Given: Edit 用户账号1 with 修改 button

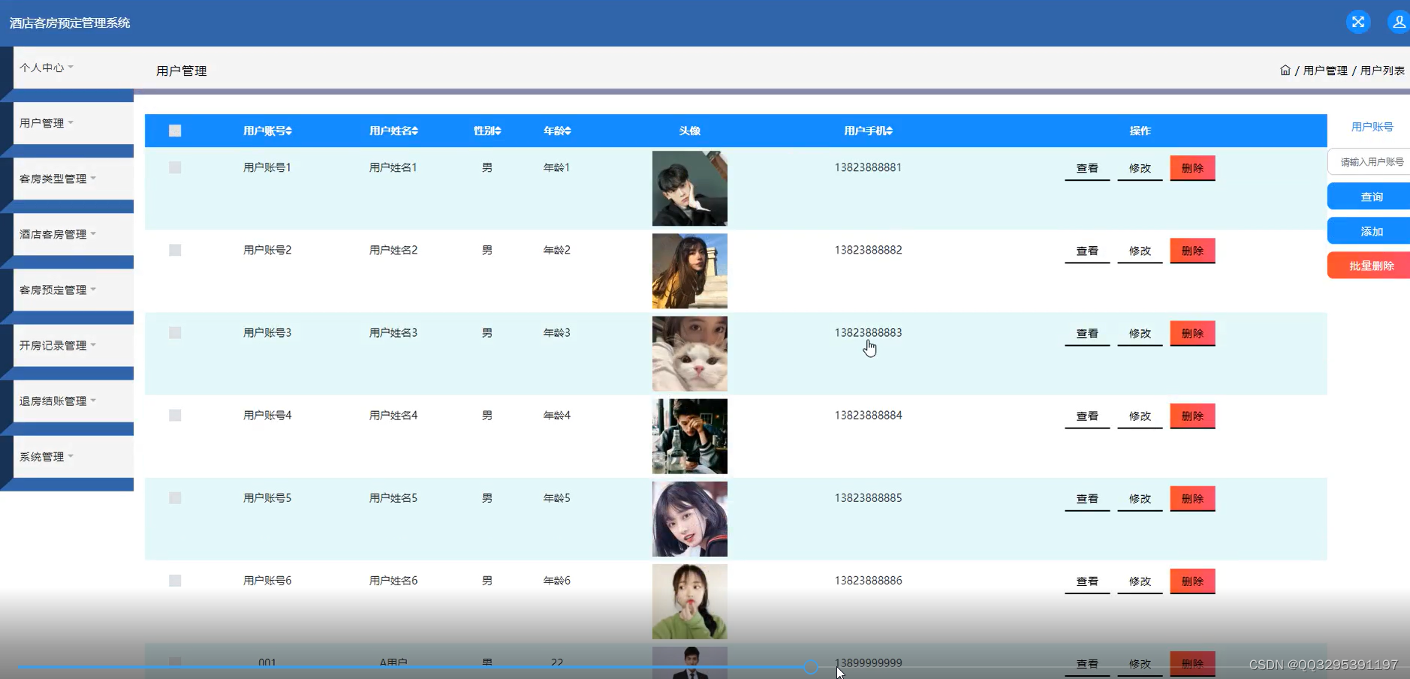Looking at the screenshot, I should 1140,168.
